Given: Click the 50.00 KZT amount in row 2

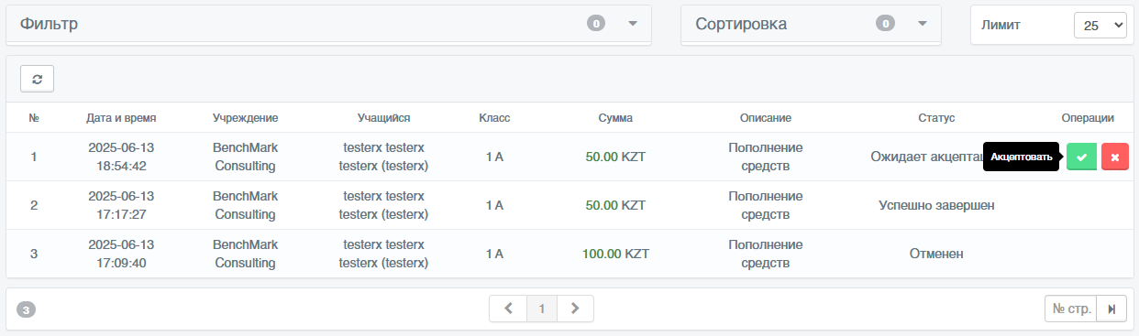Looking at the screenshot, I should coord(615,205).
